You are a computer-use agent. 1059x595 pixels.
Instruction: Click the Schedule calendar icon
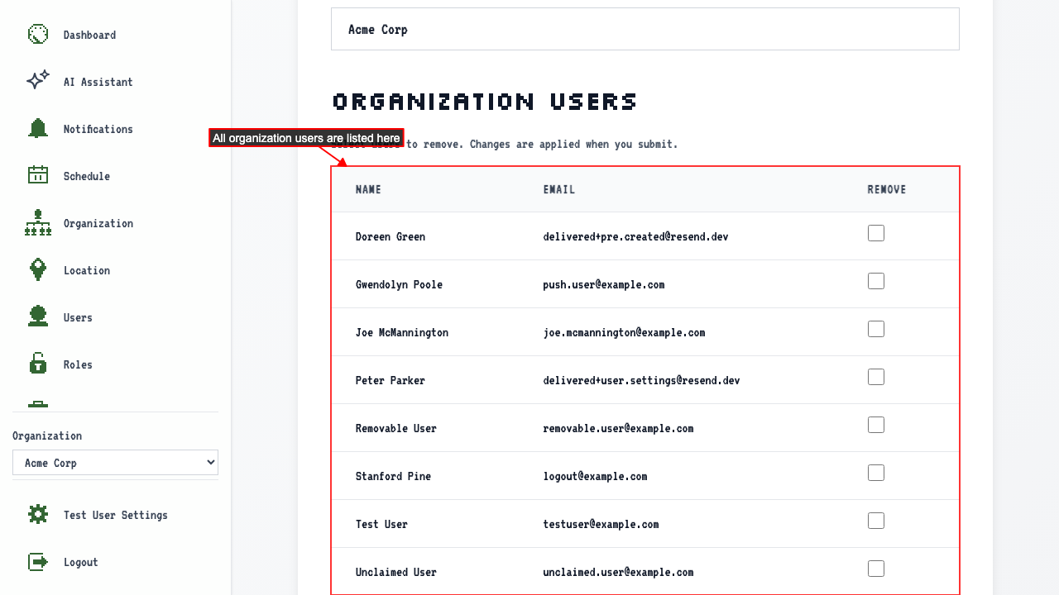point(38,175)
